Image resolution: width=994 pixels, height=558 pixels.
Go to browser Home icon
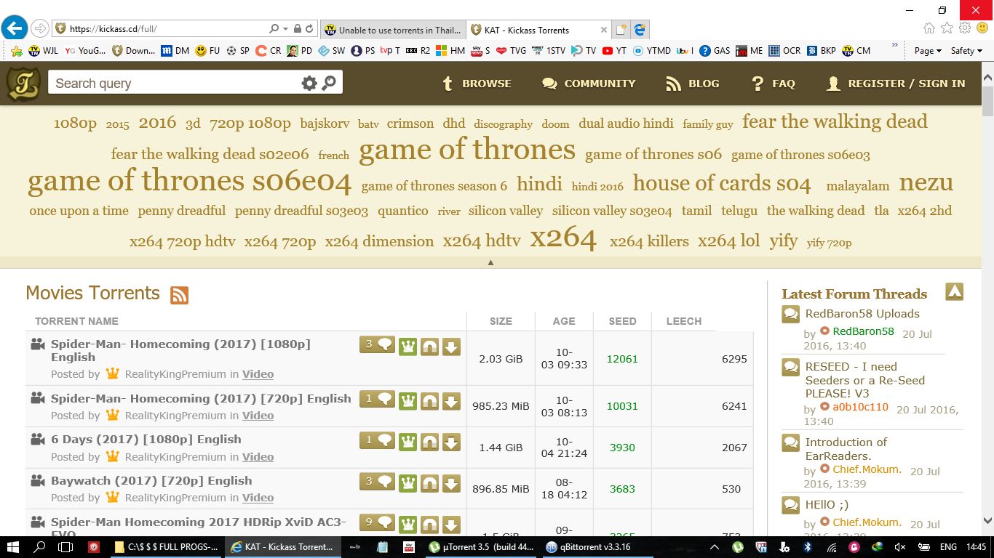click(929, 28)
